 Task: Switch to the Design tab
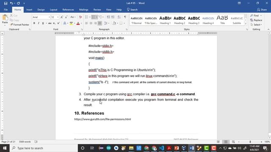(x=41, y=10)
